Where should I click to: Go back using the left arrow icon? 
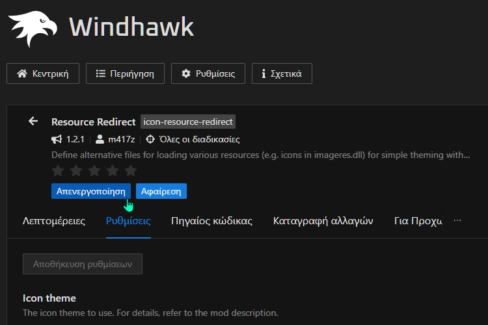tap(33, 121)
